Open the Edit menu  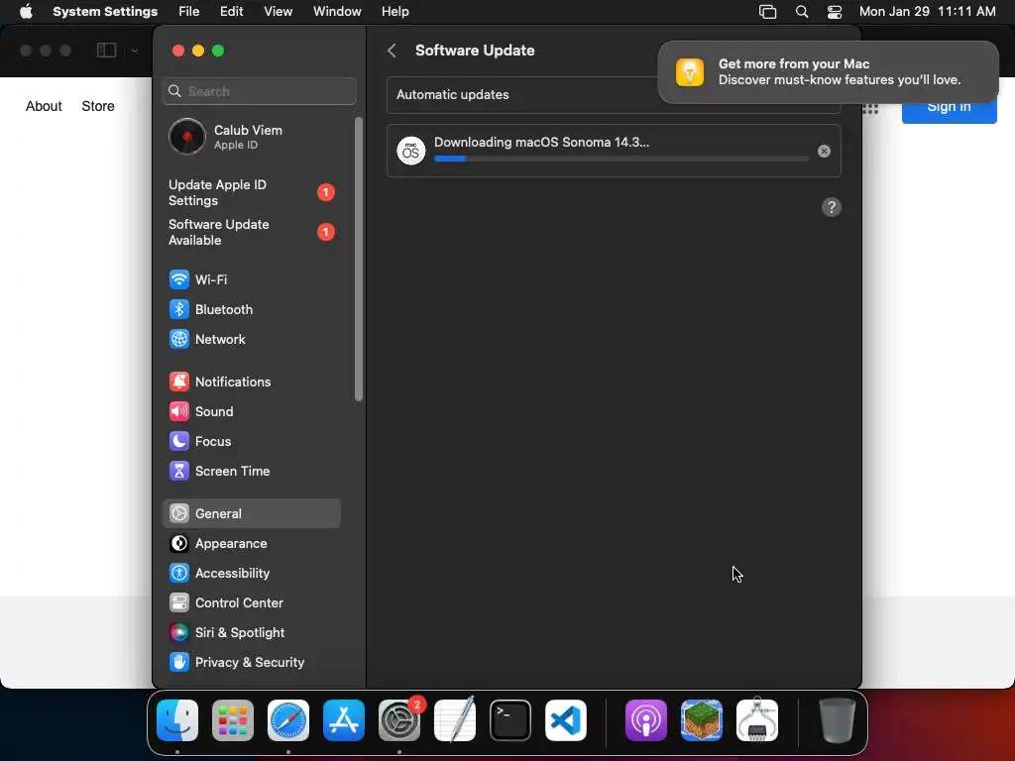point(231,12)
